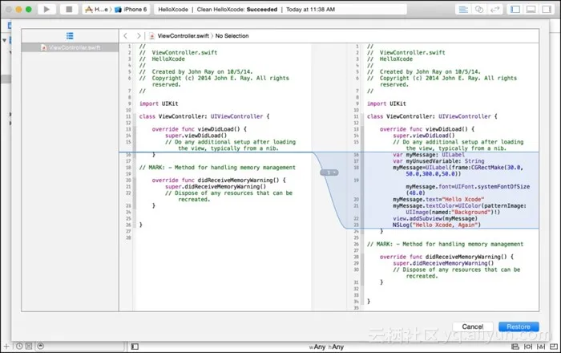
Task: Toggle the Utilities pane visibility
Action: click(547, 10)
